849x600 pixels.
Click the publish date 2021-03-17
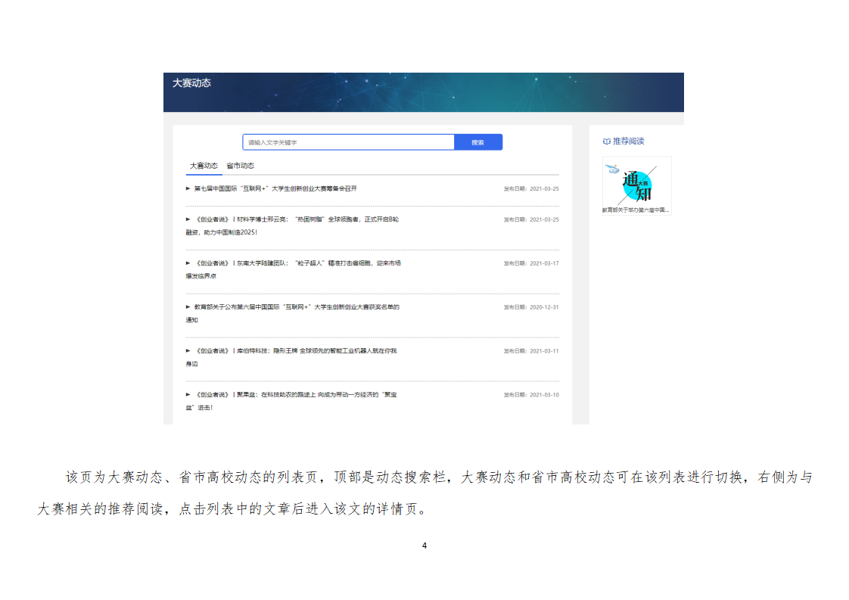point(531,263)
